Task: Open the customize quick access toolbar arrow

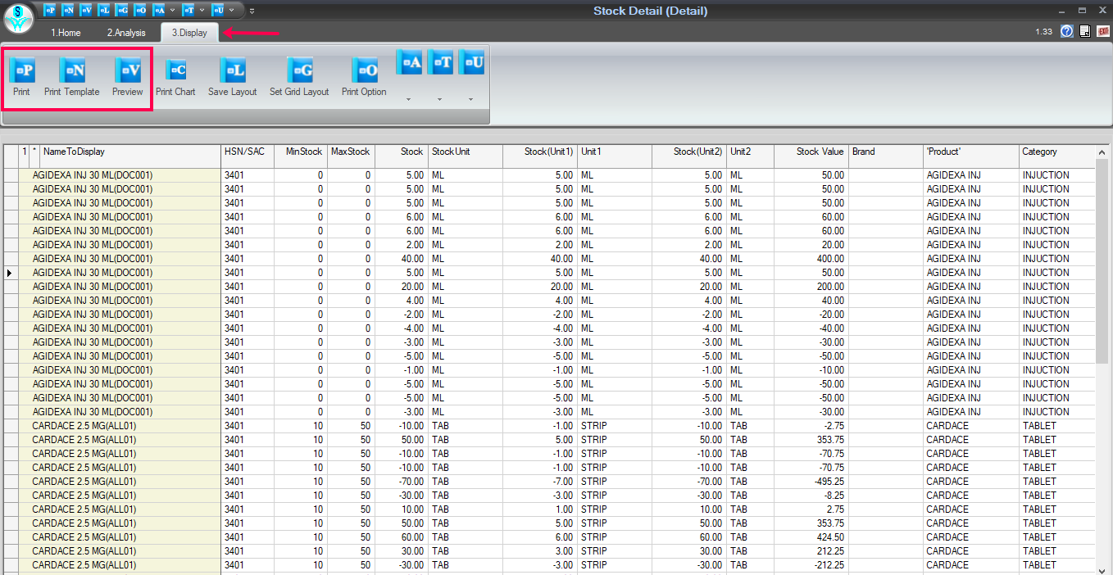Action: tap(252, 11)
